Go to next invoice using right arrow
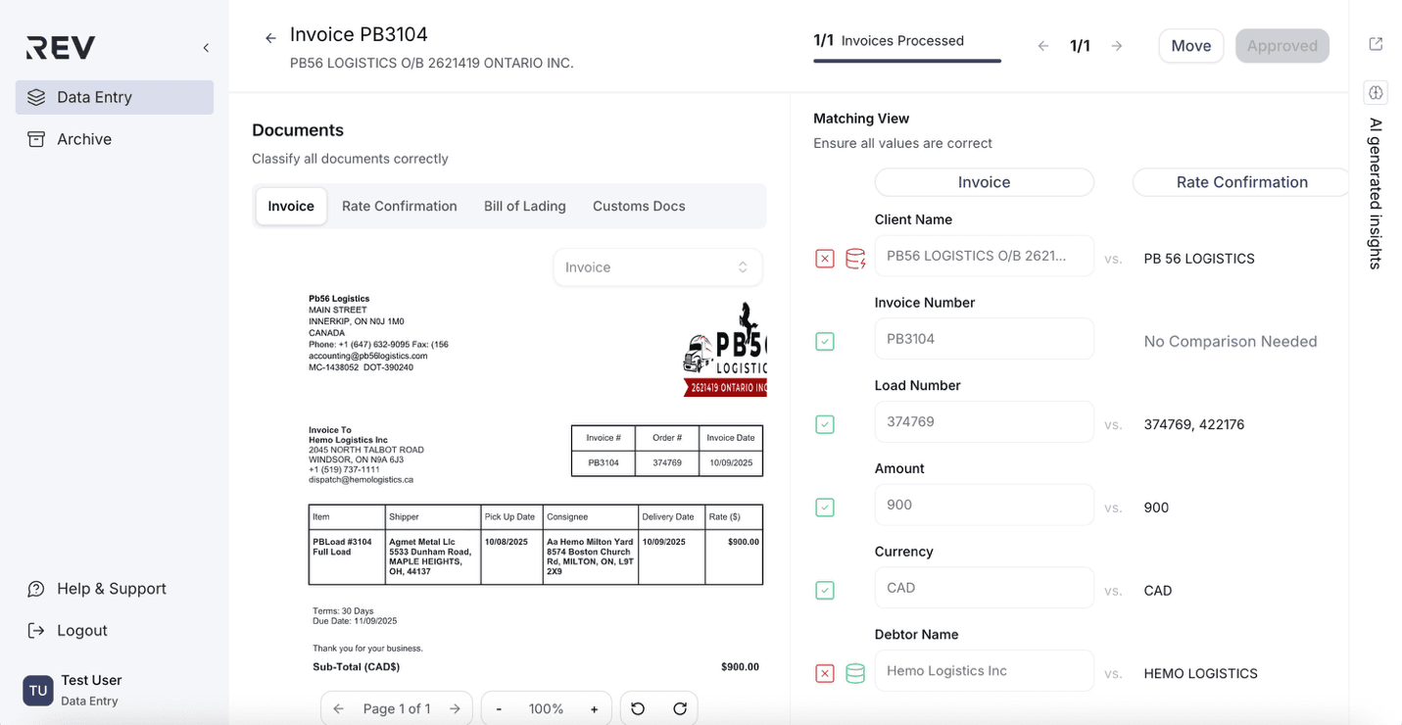 [1117, 46]
